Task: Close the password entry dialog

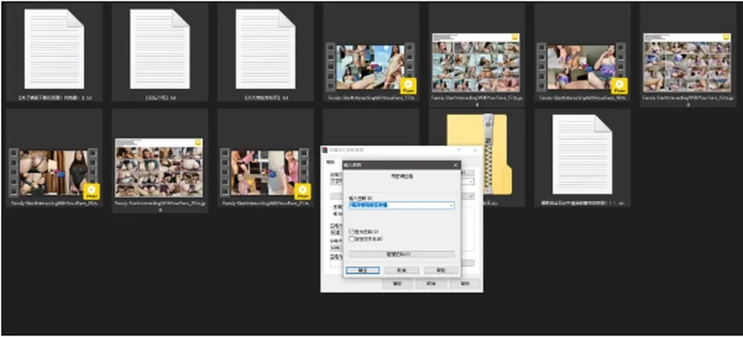Action: click(455, 165)
